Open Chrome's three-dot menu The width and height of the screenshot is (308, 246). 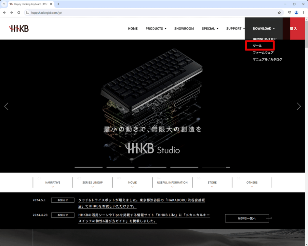click(x=304, y=12)
